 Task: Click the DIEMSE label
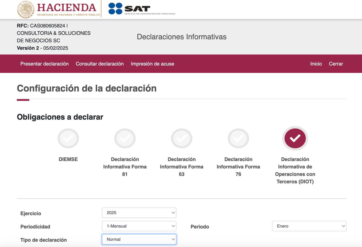pyautogui.click(x=68, y=159)
